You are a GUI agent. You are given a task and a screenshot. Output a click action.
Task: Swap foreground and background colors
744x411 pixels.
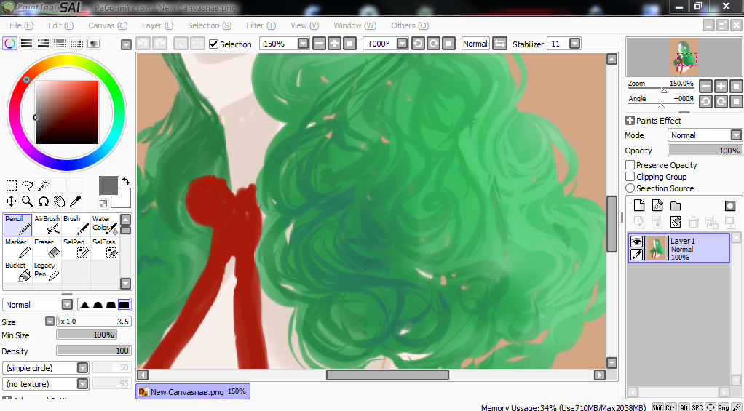pyautogui.click(x=126, y=181)
